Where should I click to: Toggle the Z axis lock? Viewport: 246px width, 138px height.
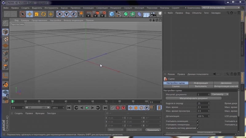click(x=73, y=14)
